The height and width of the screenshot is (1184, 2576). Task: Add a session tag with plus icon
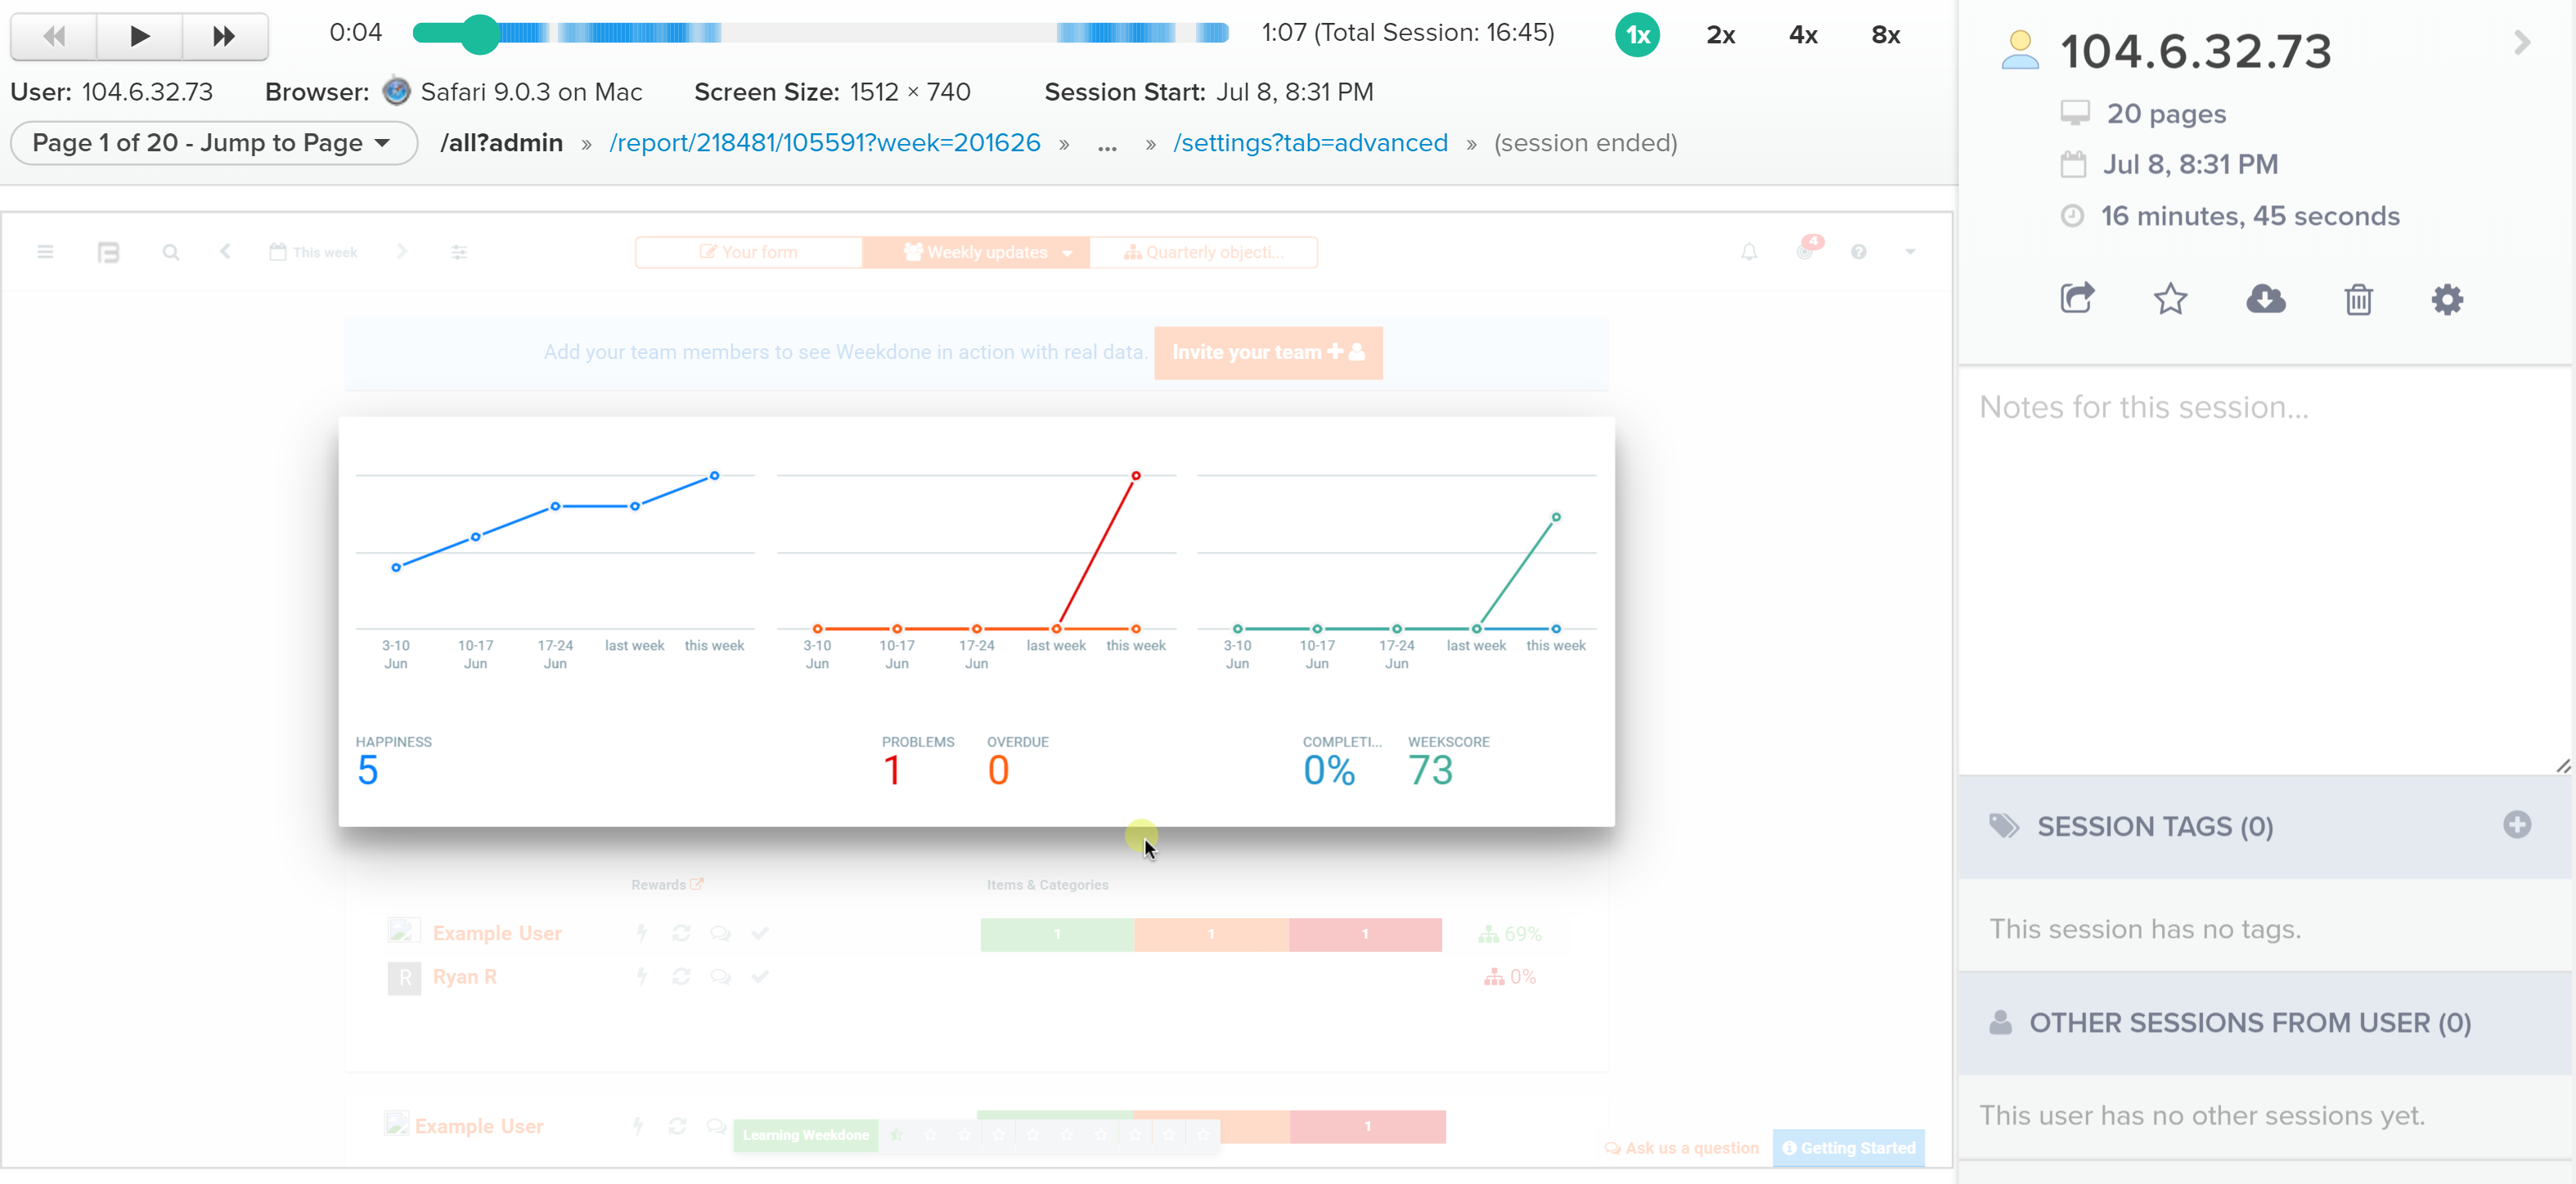(2516, 825)
